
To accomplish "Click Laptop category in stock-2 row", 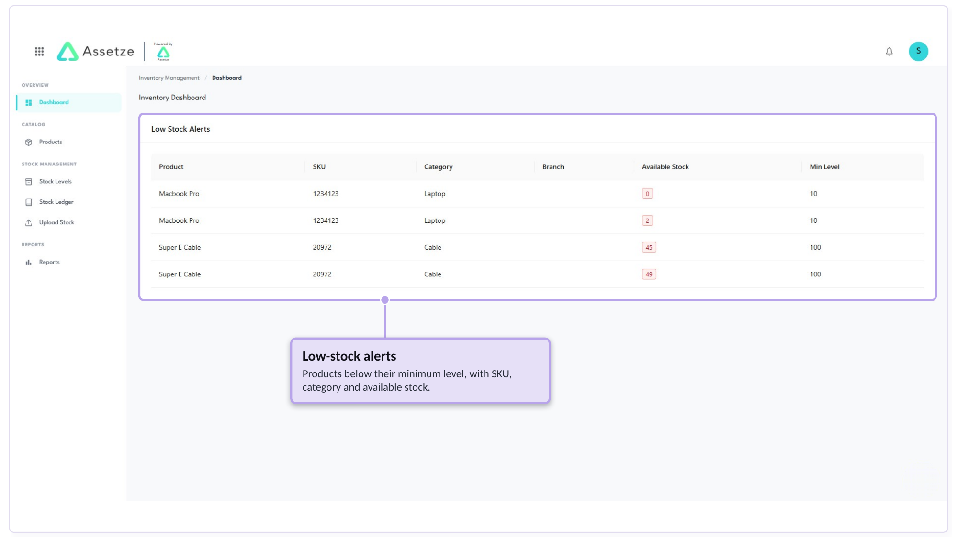I will click(x=434, y=220).
